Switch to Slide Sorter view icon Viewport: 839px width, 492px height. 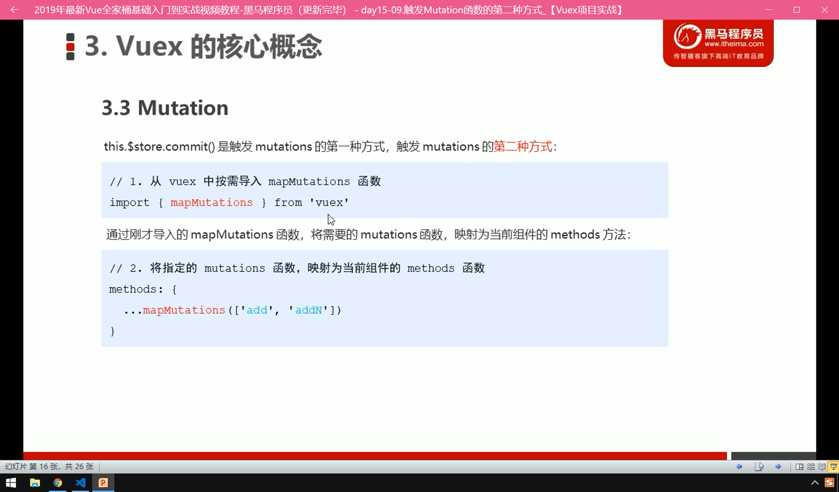811,466
